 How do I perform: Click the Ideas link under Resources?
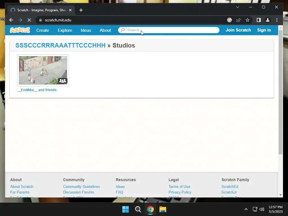pos(120,187)
